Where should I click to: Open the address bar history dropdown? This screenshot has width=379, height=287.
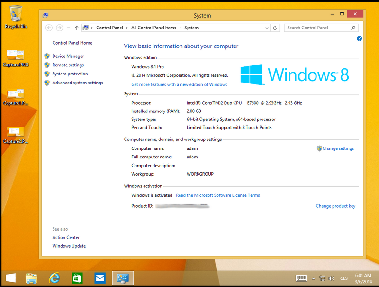(x=267, y=28)
